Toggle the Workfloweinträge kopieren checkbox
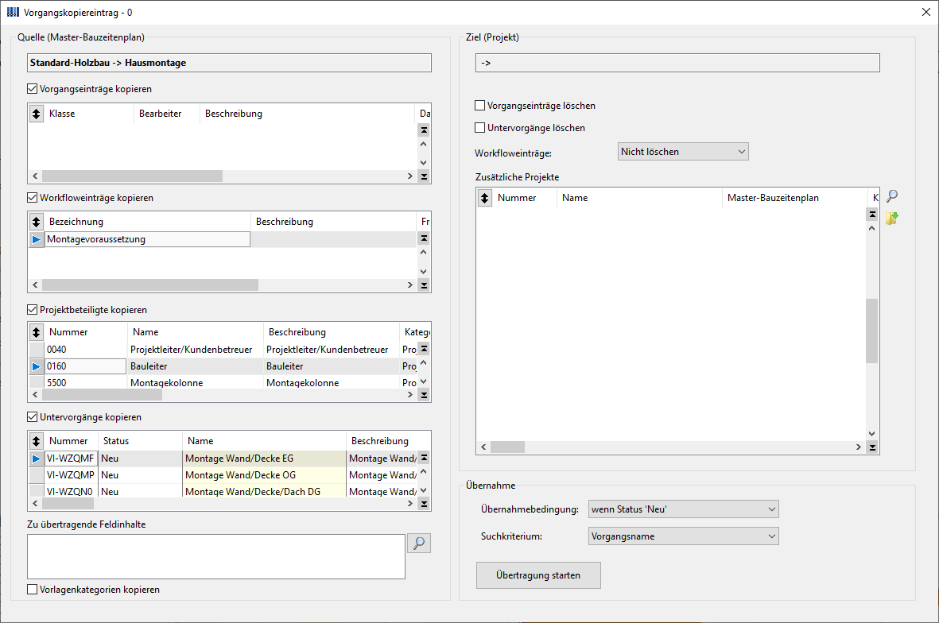The image size is (939, 623). 33,198
